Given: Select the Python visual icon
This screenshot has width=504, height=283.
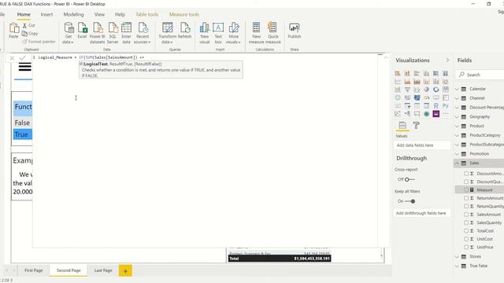Looking at the screenshot, I should click(446, 105).
